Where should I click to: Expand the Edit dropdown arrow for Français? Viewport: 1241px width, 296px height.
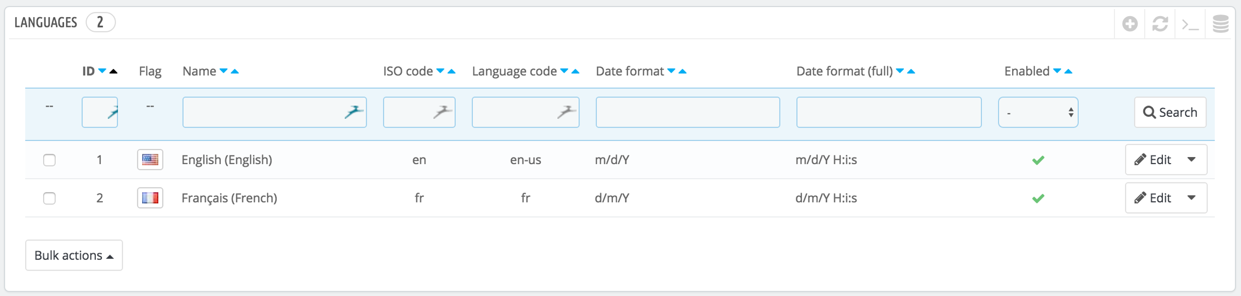(1191, 198)
